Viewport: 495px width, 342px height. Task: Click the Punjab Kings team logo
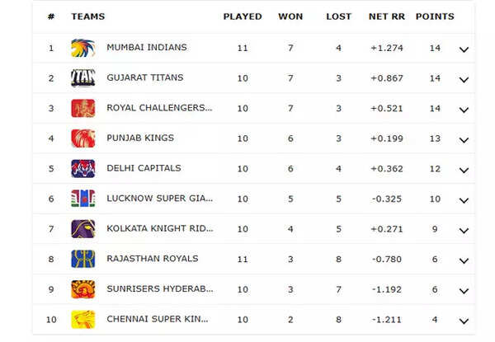(82, 138)
